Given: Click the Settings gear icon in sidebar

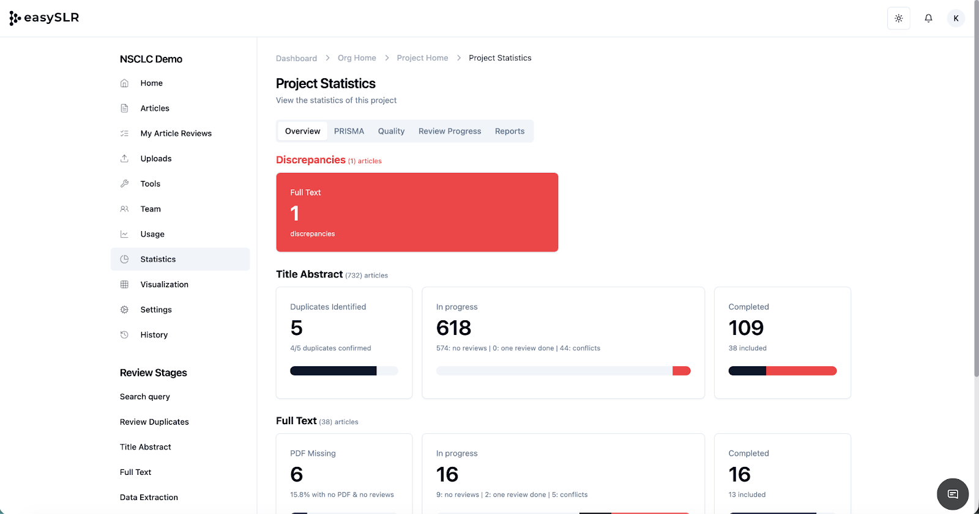Looking at the screenshot, I should point(124,310).
